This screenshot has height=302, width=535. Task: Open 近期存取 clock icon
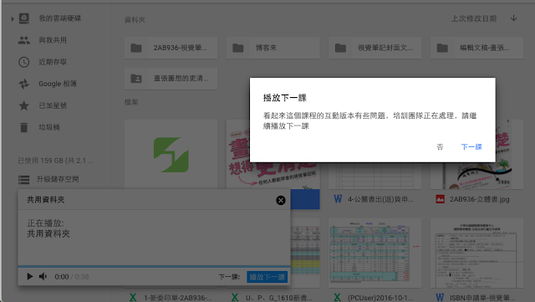24,62
